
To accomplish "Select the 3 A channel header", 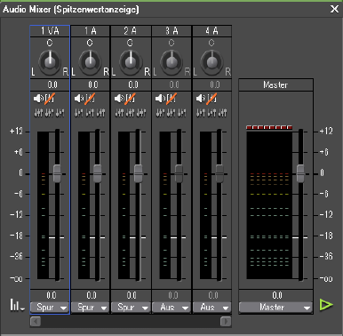I will 171,31.
